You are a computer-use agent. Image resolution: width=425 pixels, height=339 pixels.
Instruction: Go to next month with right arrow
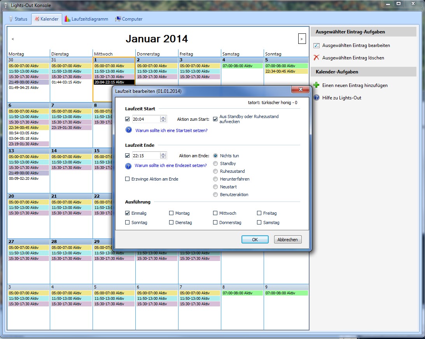pos(302,39)
